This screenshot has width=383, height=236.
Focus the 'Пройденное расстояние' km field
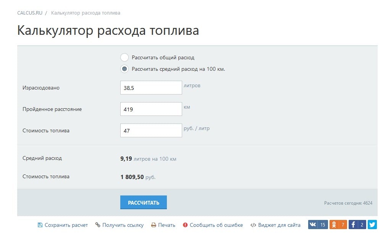[x=151, y=109]
